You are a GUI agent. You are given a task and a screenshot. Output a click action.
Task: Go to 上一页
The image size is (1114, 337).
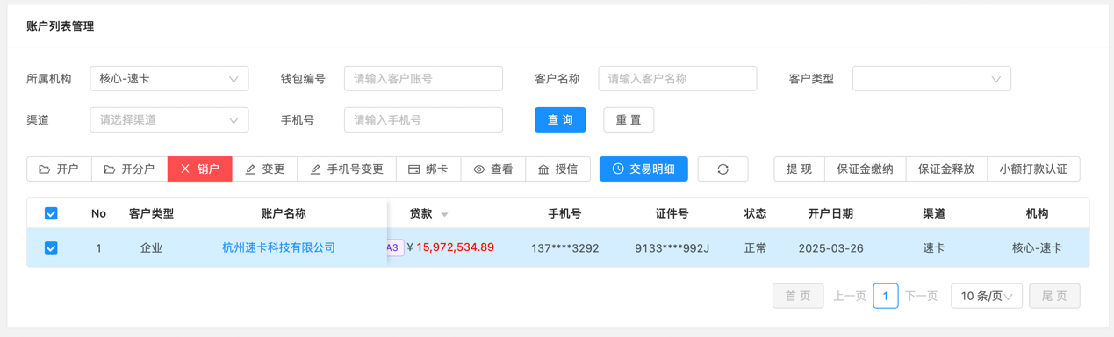coord(850,296)
